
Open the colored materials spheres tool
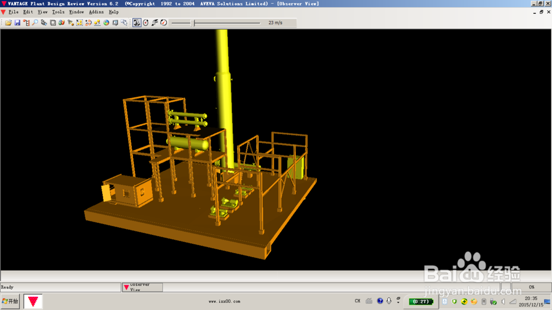pos(62,23)
